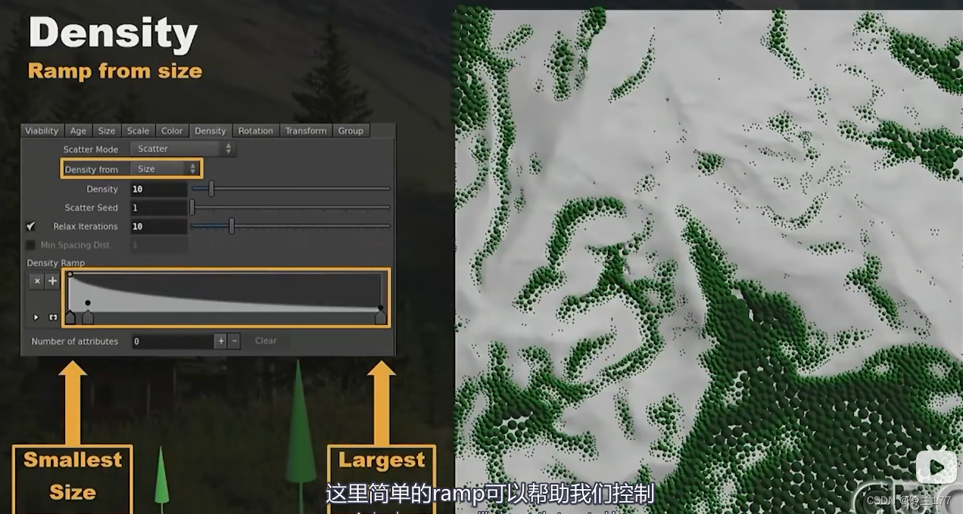The height and width of the screenshot is (514, 963).
Task: Click the middle control point on ramp curve
Action: click(x=88, y=303)
